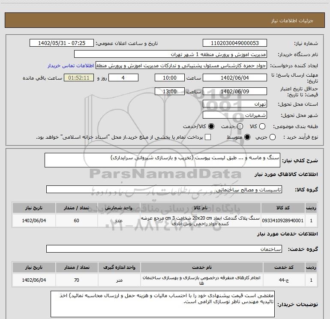Viewport: 330px width, 319px height.
Task: Click the goods table date cell 1402/06/04
Action: 34,221
